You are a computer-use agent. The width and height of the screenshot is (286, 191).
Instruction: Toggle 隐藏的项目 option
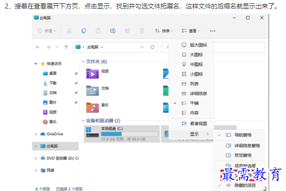239,185
